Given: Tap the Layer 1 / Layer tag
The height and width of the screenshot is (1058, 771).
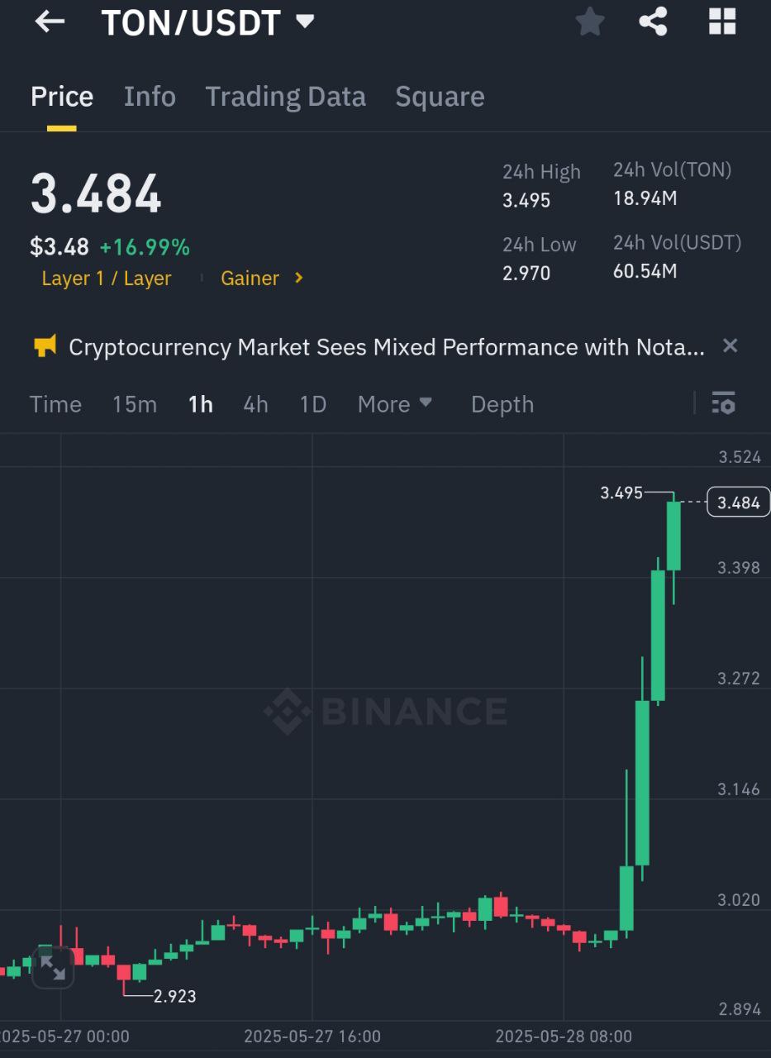Looking at the screenshot, I should coord(107,279).
